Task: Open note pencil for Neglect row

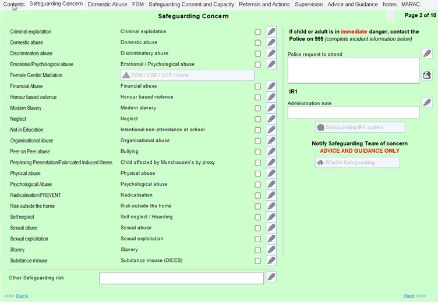Action: [x=271, y=118]
